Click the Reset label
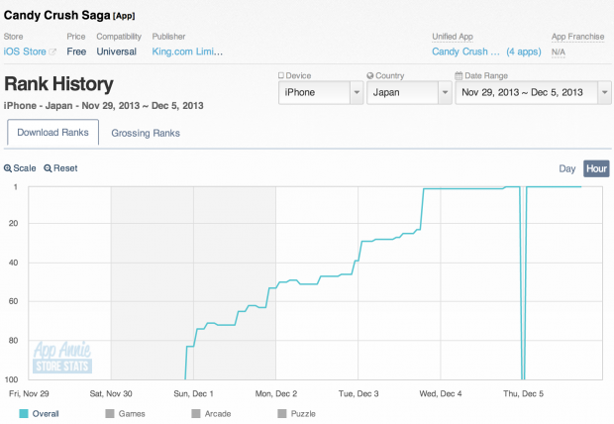 [65, 168]
